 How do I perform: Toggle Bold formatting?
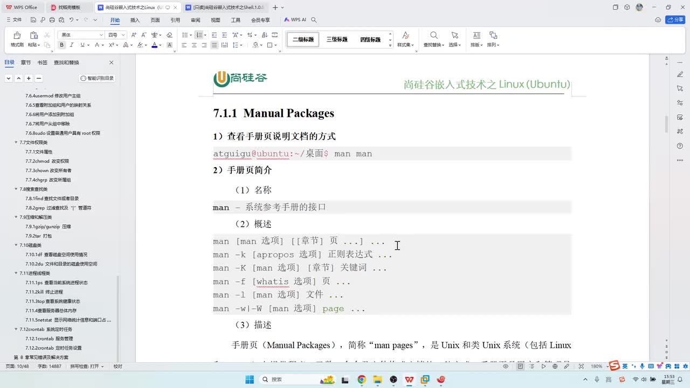(x=62, y=45)
